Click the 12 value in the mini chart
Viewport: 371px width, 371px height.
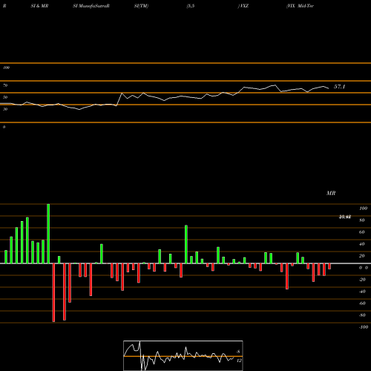tap(239, 361)
